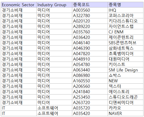144x117 pixels.
Task: Click IT sector cell in 카카오 row
Action: (19, 108)
